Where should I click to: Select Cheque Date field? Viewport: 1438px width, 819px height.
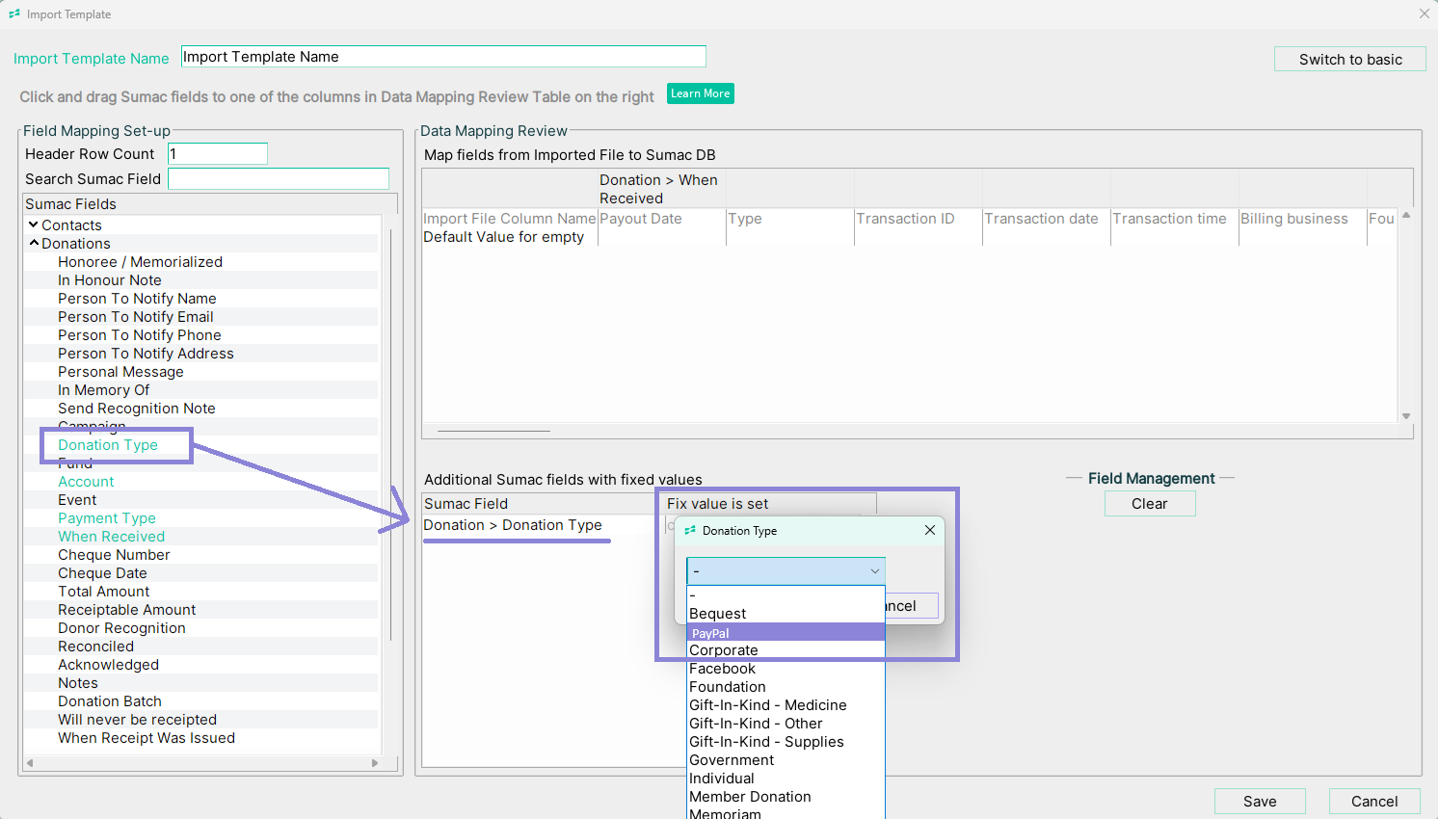tap(103, 573)
